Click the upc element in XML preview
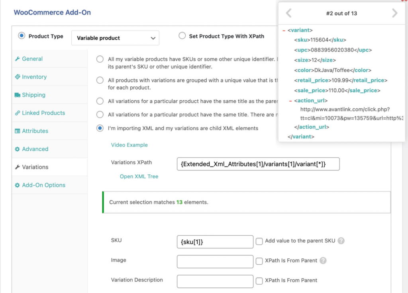Screen dimensions: 408x293 pos(333,50)
